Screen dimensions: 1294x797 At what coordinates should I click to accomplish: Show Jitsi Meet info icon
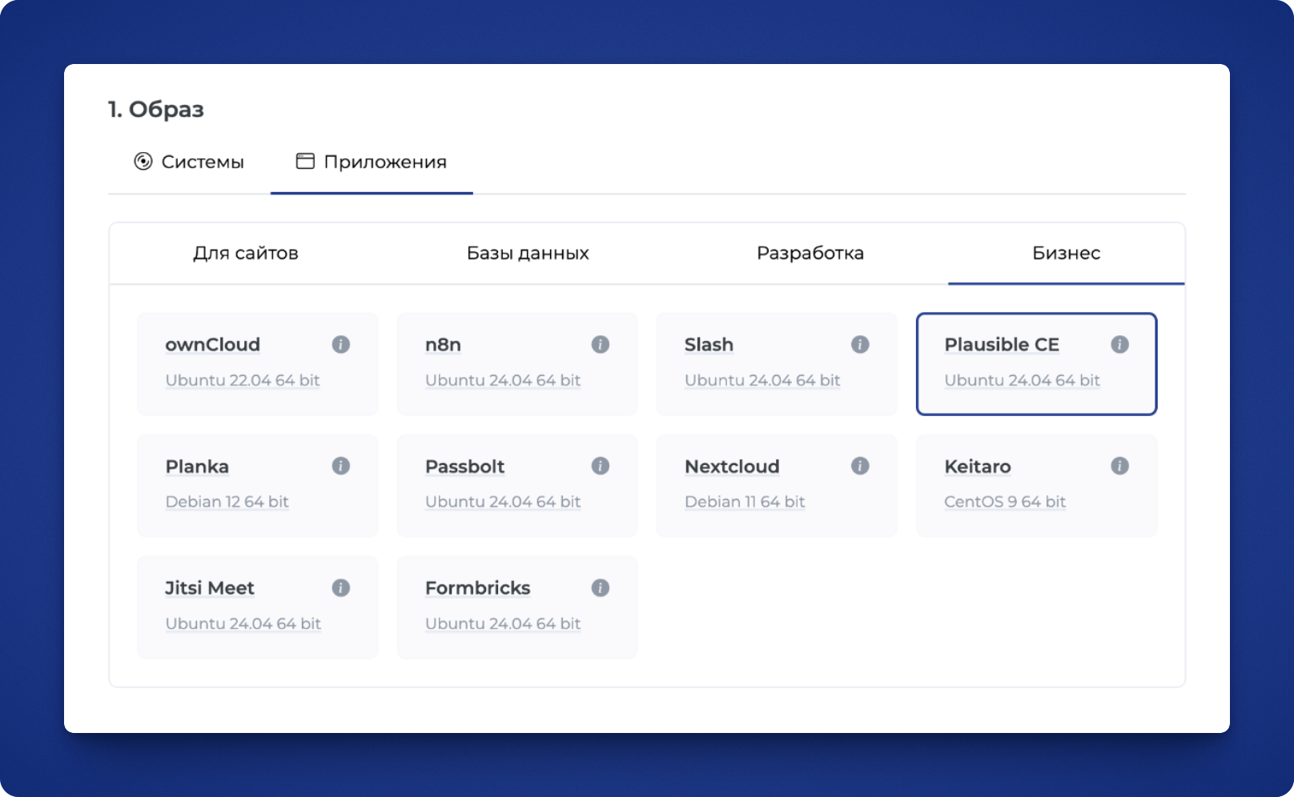(341, 588)
